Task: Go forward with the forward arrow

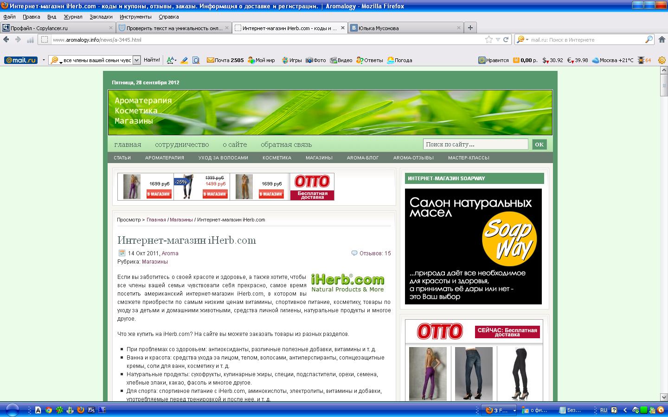Action: coord(18,39)
